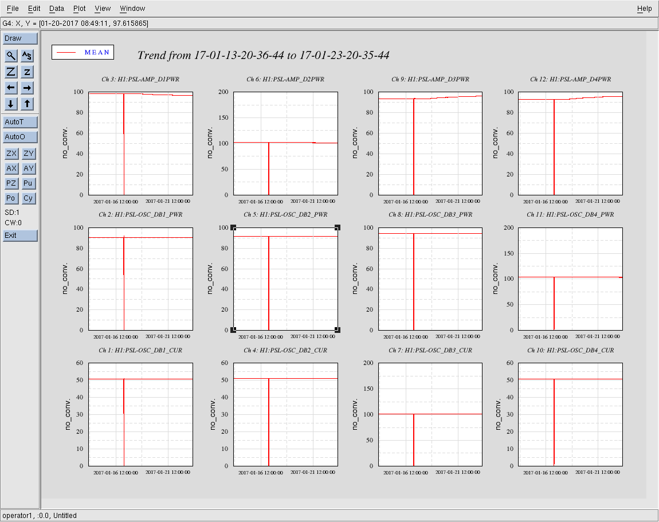This screenshot has width=659, height=522.
Task: Select the Ch 2 H1:PSL-OSC_DB1_PWR plot
Action: tap(141, 279)
